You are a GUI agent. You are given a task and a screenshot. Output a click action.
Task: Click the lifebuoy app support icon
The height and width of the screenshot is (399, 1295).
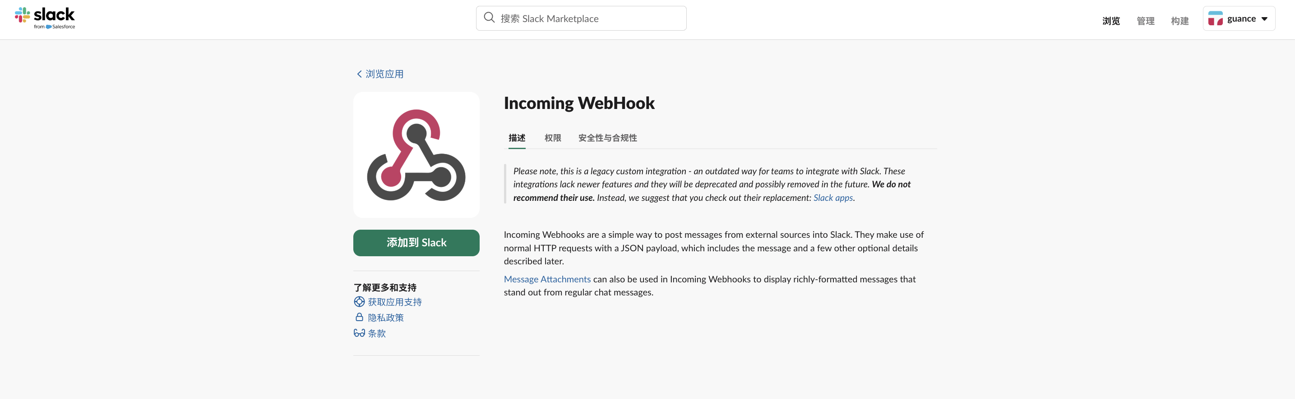359,302
